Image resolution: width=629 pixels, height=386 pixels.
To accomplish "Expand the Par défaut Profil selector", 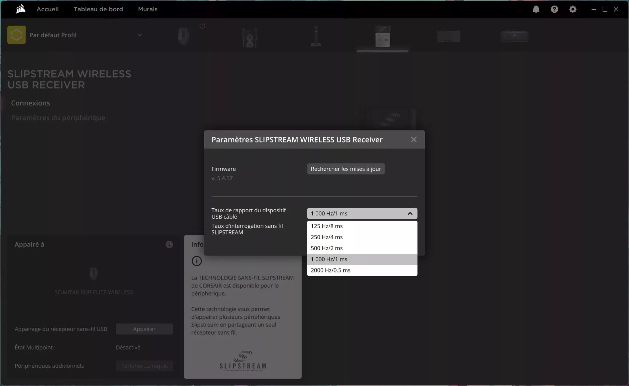I will [140, 35].
